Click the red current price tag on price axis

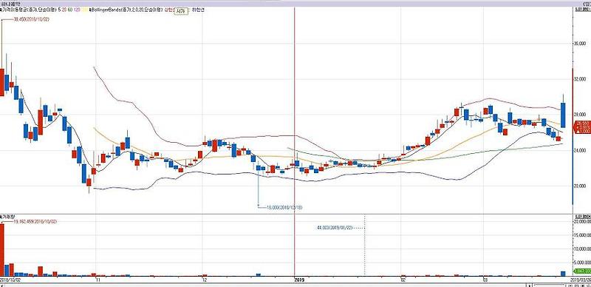[x=581, y=127]
